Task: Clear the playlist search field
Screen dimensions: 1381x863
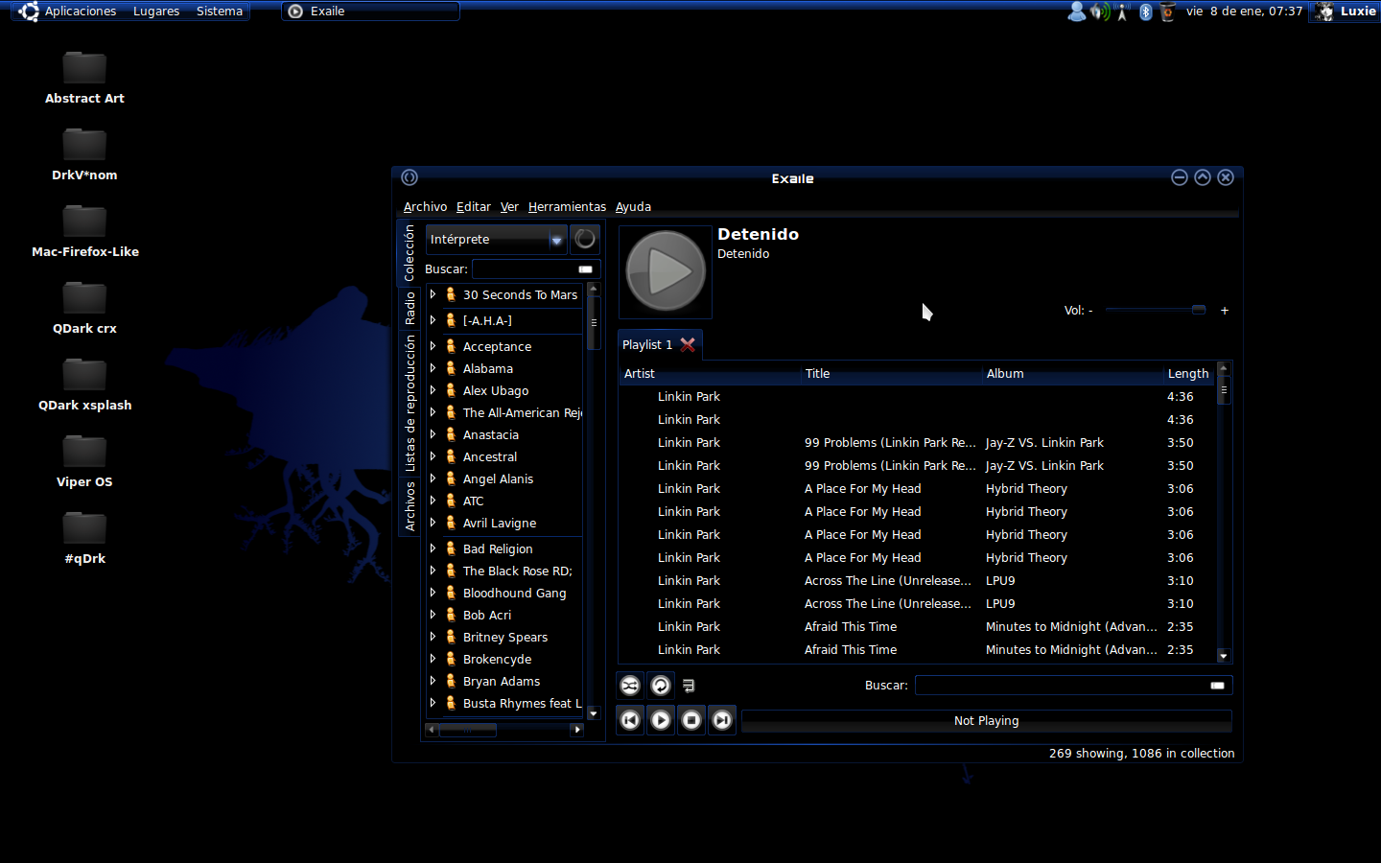Action: tap(1217, 685)
